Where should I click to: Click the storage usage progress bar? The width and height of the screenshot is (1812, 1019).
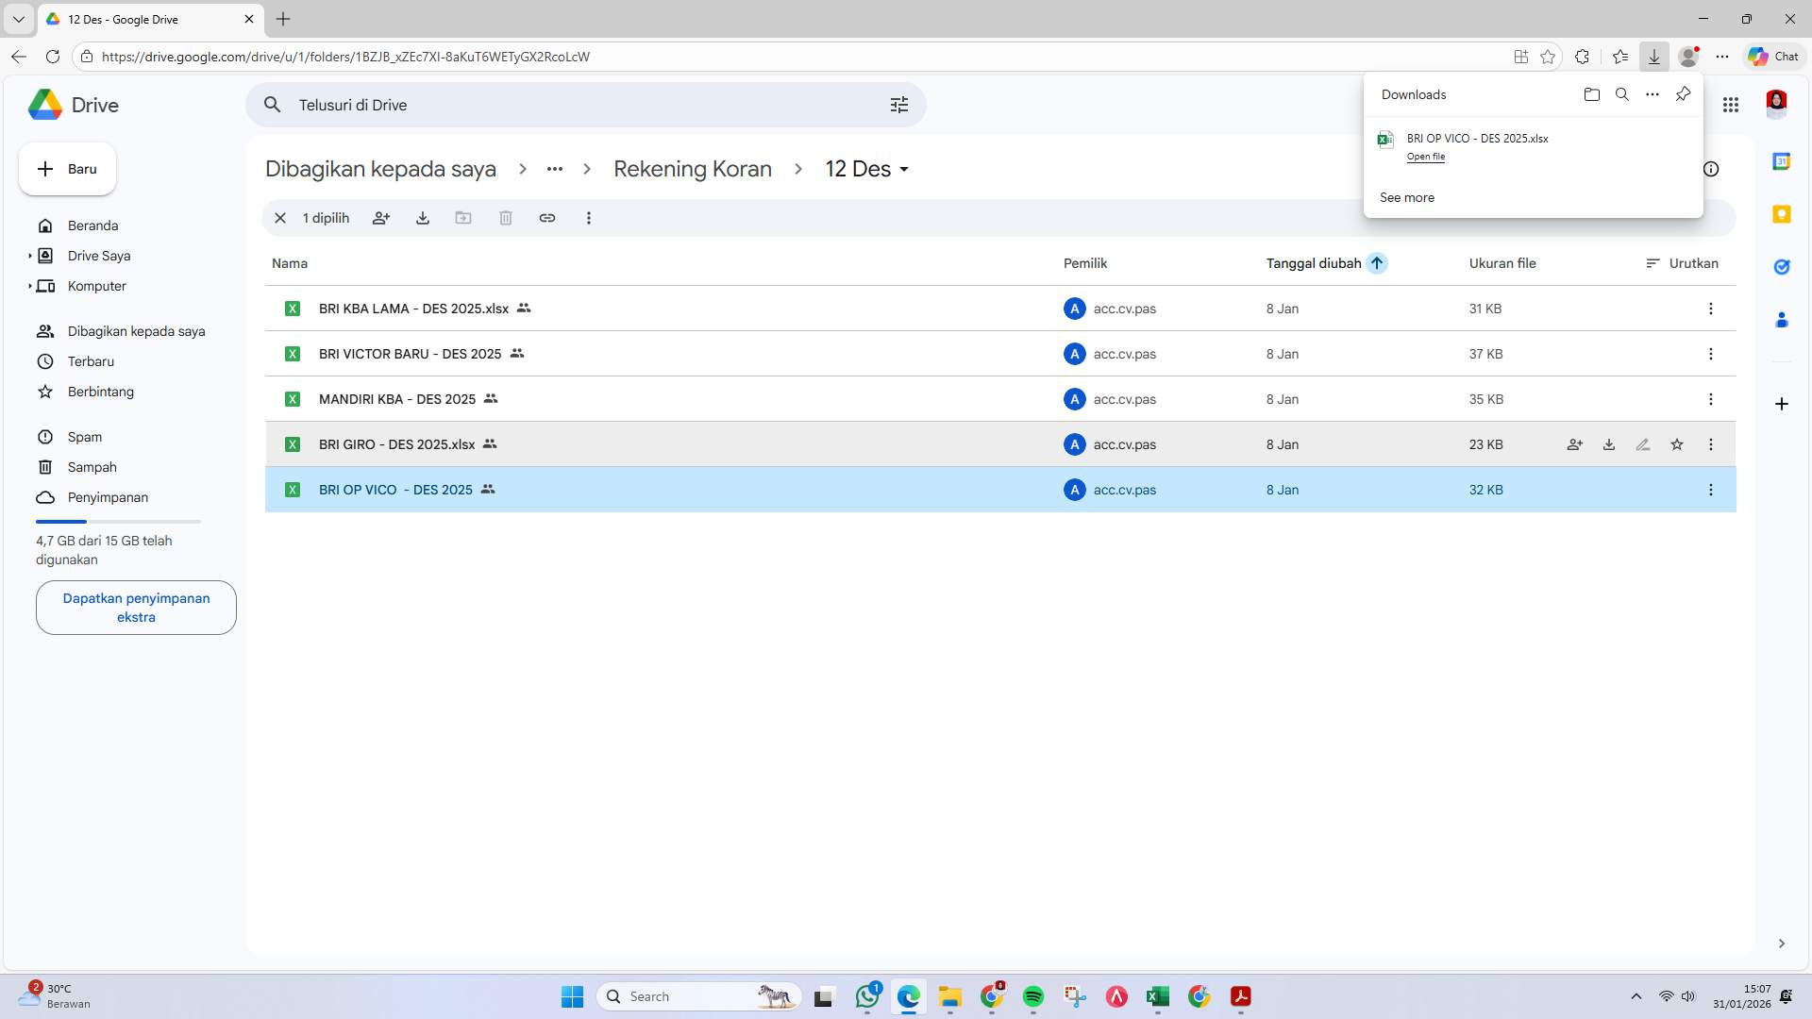coord(118,521)
